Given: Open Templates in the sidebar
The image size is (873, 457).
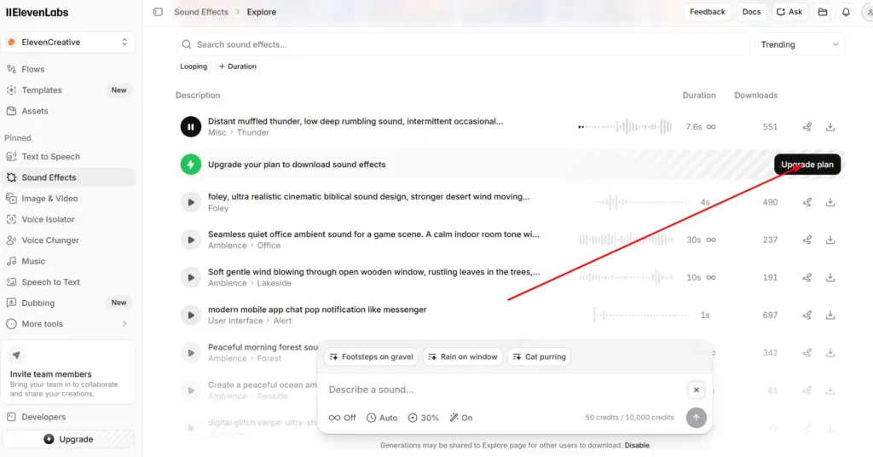Looking at the screenshot, I should point(68,90).
